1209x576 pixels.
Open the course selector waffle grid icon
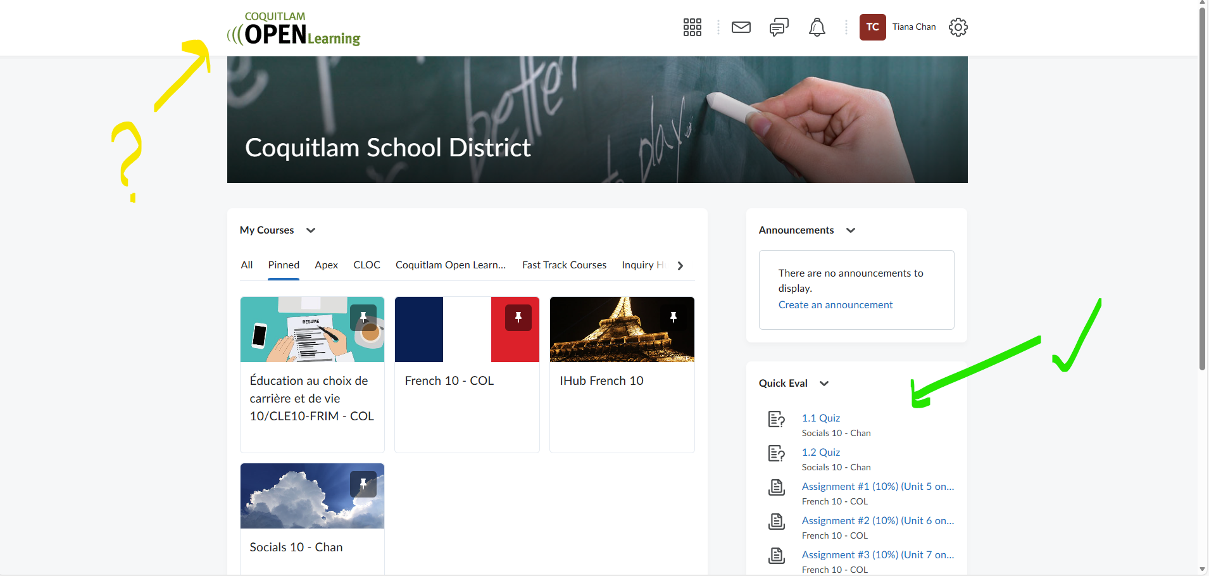click(692, 27)
